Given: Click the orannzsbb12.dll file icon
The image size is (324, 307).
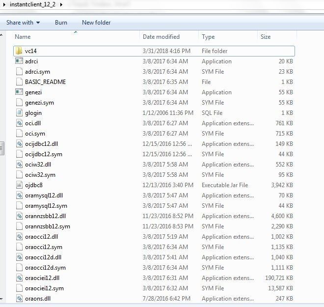Looking at the screenshot, I should (x=19, y=216).
